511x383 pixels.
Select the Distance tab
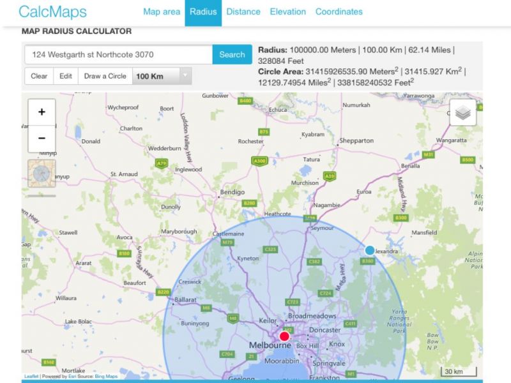tap(243, 12)
